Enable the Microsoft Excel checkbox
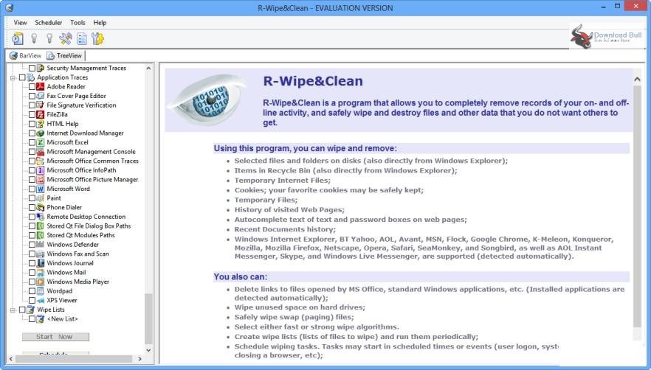This screenshot has height=370, width=651. pos(32,142)
